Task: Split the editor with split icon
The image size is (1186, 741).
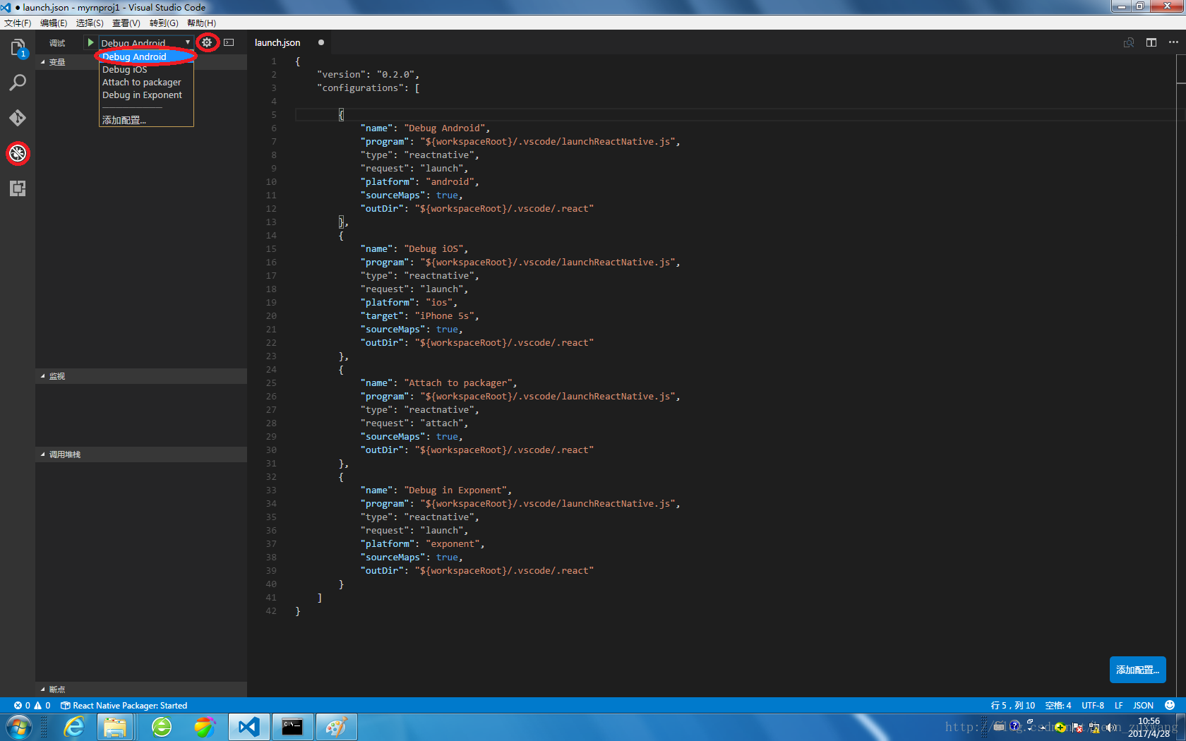Action: (1151, 42)
